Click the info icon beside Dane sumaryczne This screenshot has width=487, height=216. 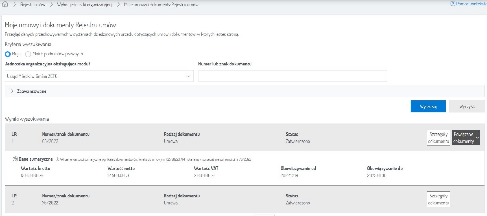(x=57, y=159)
